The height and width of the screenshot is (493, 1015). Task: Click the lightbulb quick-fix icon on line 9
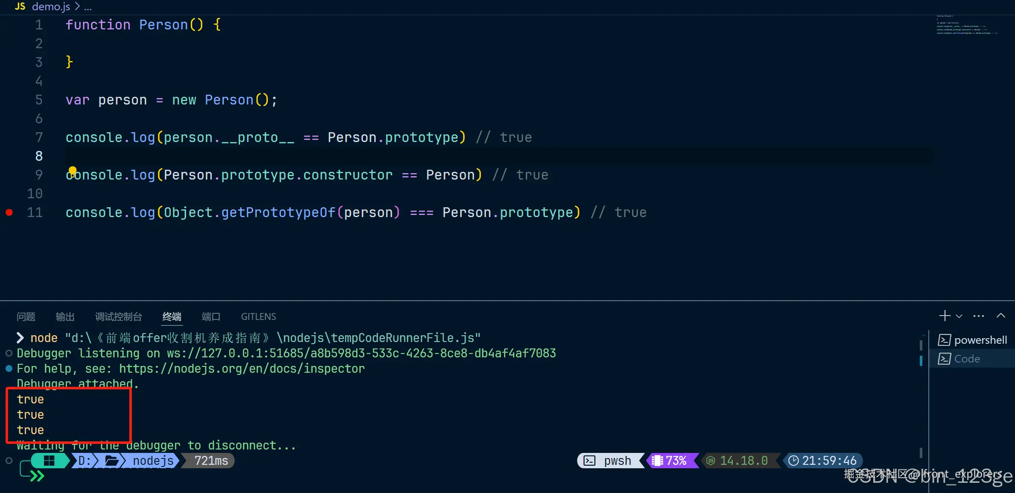pos(73,171)
